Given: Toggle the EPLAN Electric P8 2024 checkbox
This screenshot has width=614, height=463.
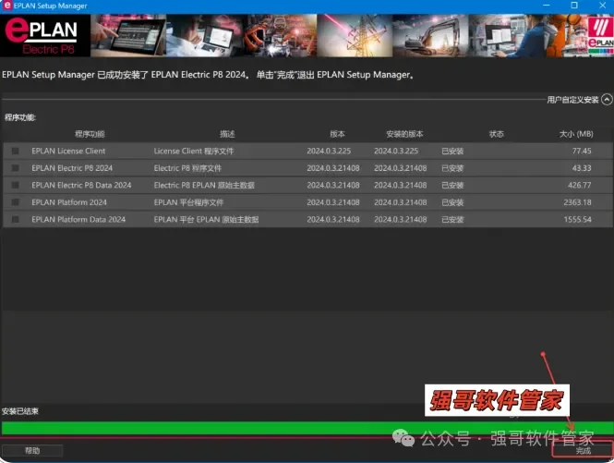Looking at the screenshot, I should [x=16, y=168].
